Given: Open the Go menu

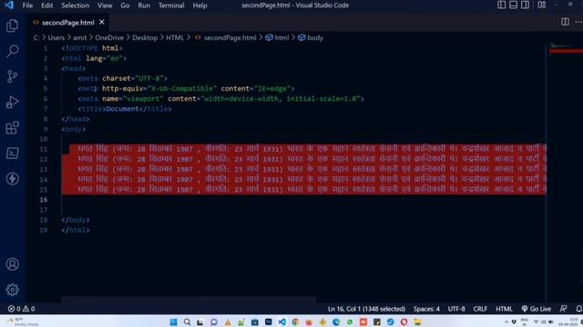Looking at the screenshot, I should (x=125, y=5).
